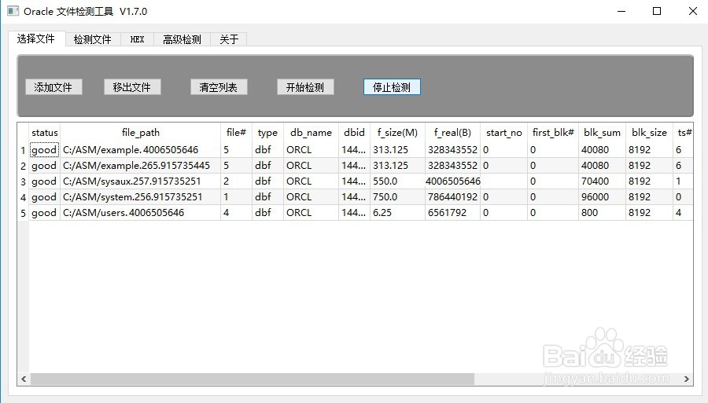Select row header number 4
Viewport: 708px width, 403px height.
pyautogui.click(x=23, y=197)
